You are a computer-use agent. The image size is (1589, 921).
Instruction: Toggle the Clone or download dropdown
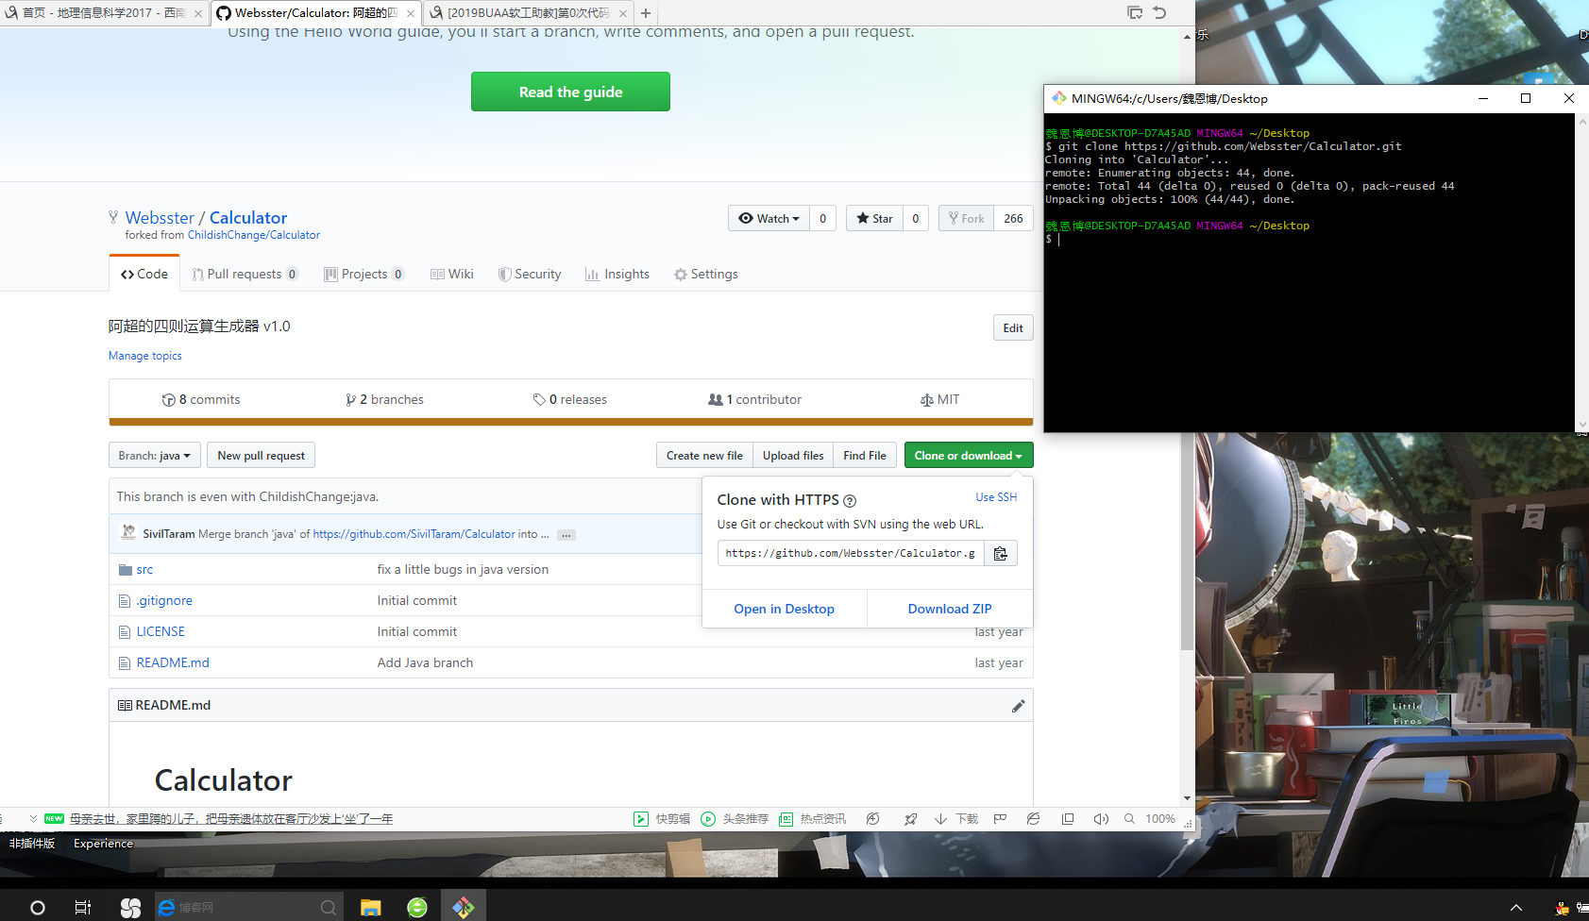click(x=969, y=455)
